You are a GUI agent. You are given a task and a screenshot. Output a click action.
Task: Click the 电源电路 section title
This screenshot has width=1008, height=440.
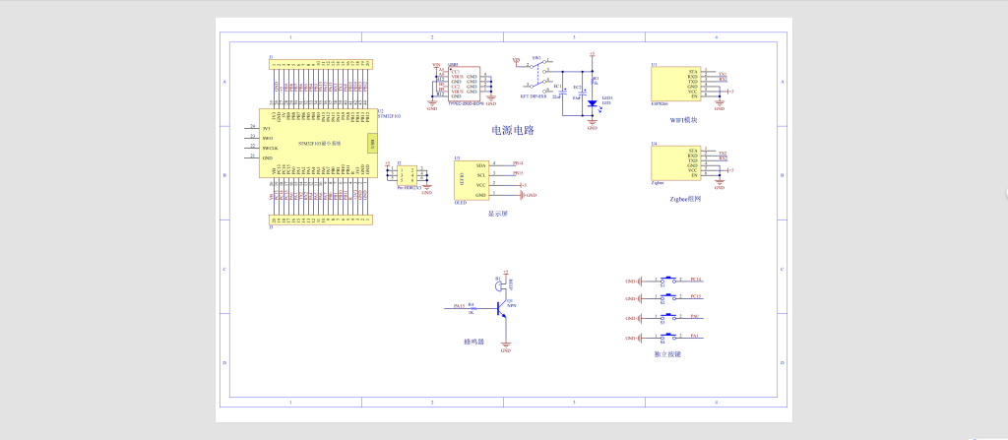[x=512, y=129]
